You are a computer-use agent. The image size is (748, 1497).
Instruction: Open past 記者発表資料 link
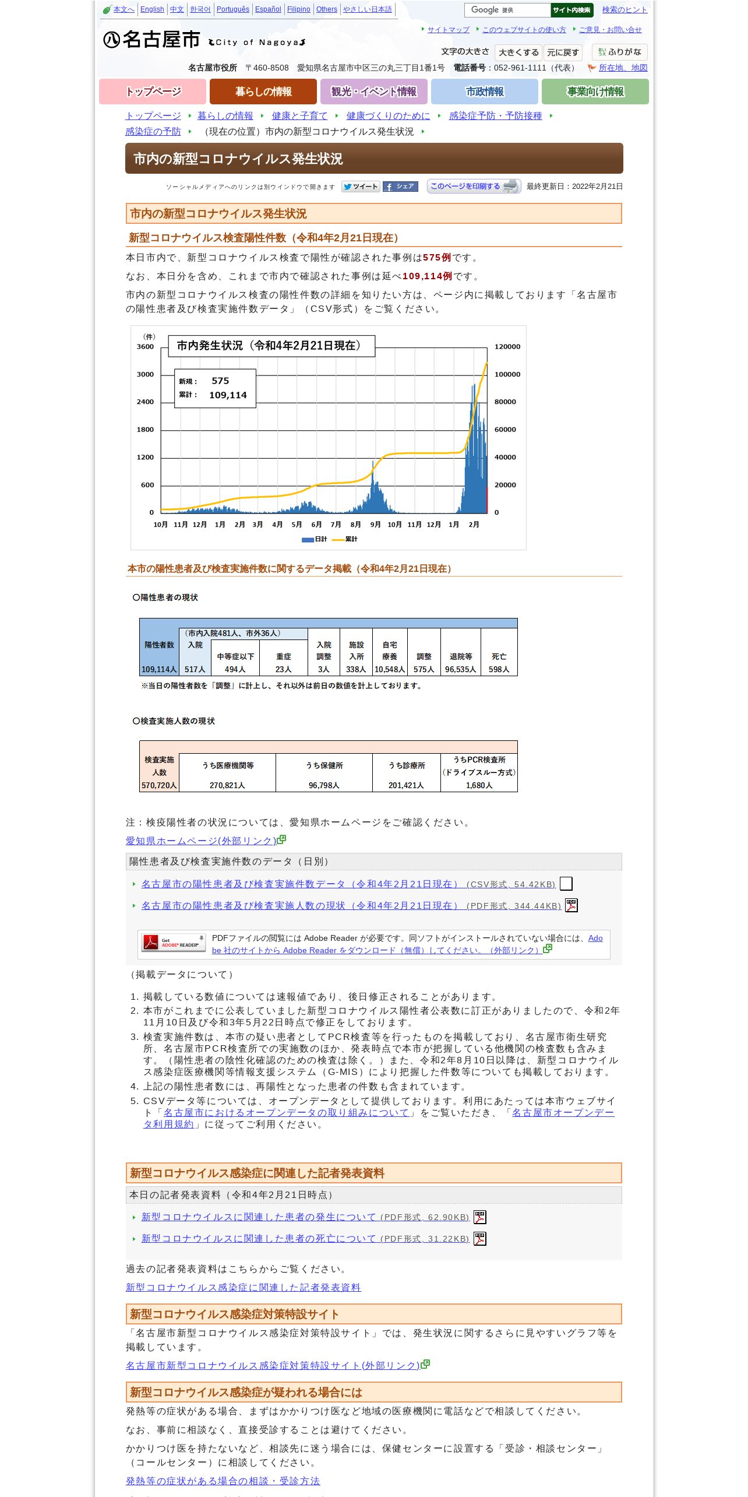click(244, 1288)
